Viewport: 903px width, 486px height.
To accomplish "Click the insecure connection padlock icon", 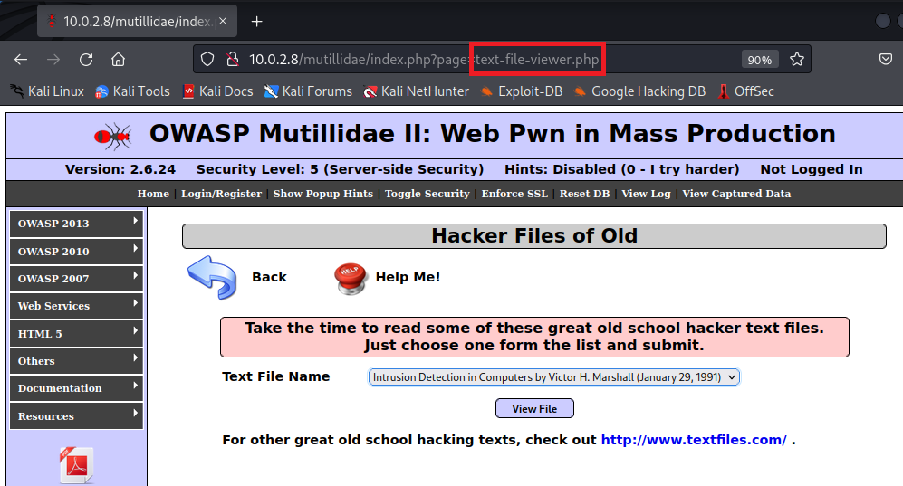I will coord(232,59).
